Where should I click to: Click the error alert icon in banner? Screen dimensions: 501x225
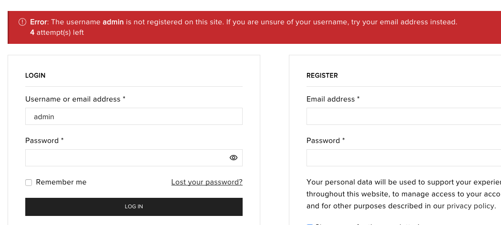point(22,22)
